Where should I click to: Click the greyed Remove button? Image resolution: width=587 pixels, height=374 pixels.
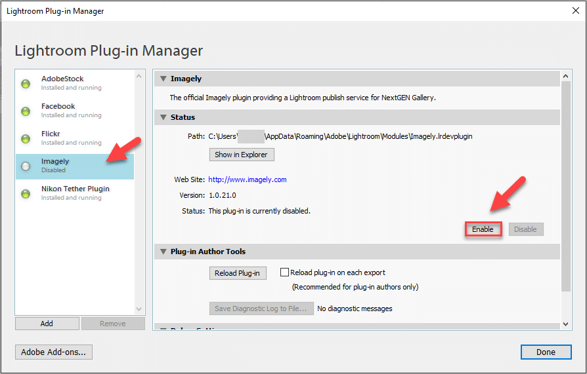click(113, 324)
